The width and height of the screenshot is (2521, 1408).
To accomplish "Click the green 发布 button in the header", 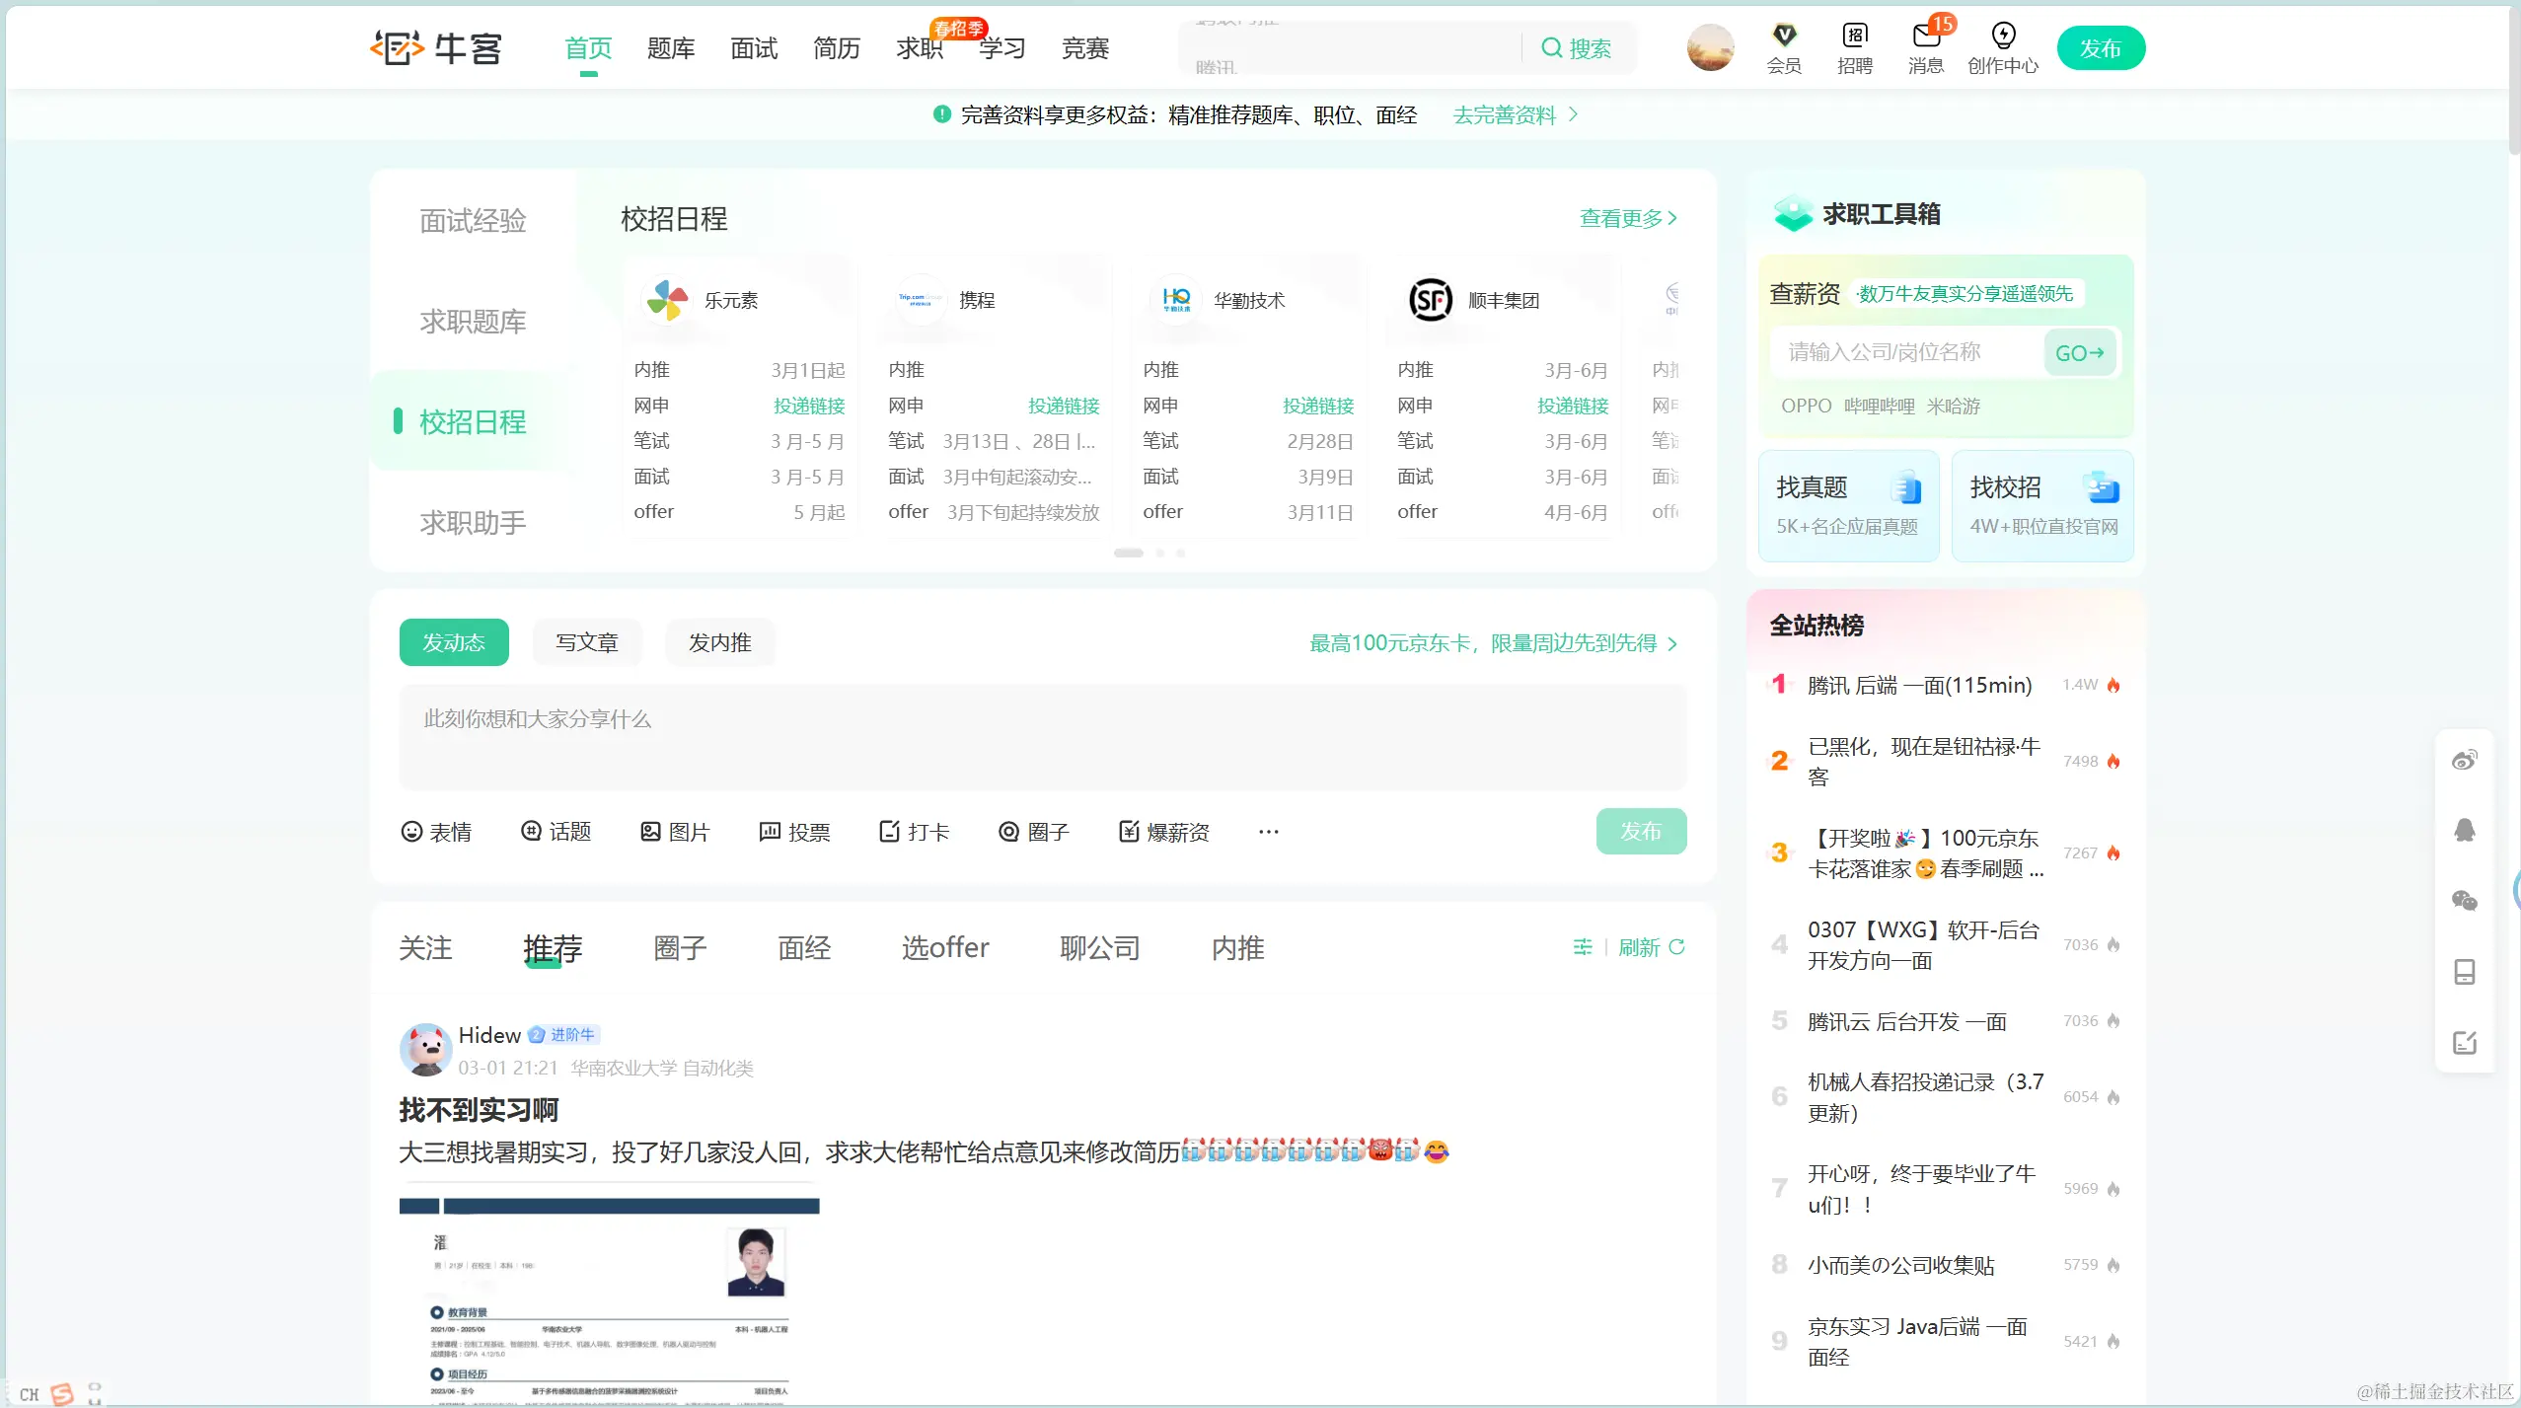I will click(x=2100, y=48).
